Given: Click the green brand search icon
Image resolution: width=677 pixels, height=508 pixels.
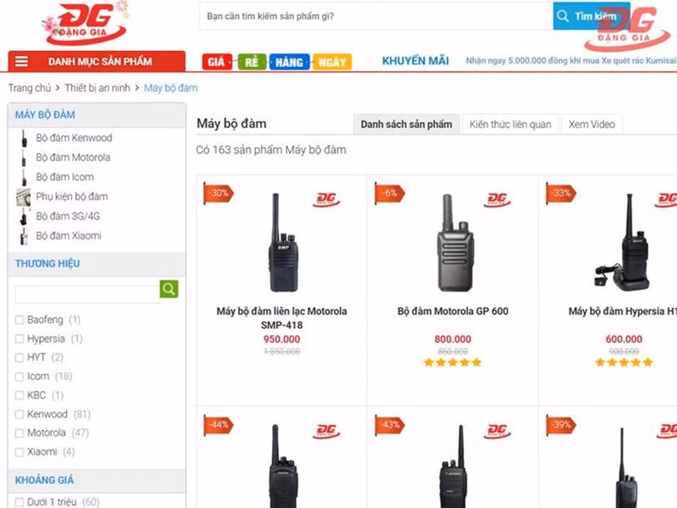Looking at the screenshot, I should [169, 289].
